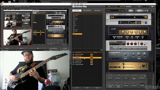Toggle the Tuner MUTE checkbox

tap(134, 14)
